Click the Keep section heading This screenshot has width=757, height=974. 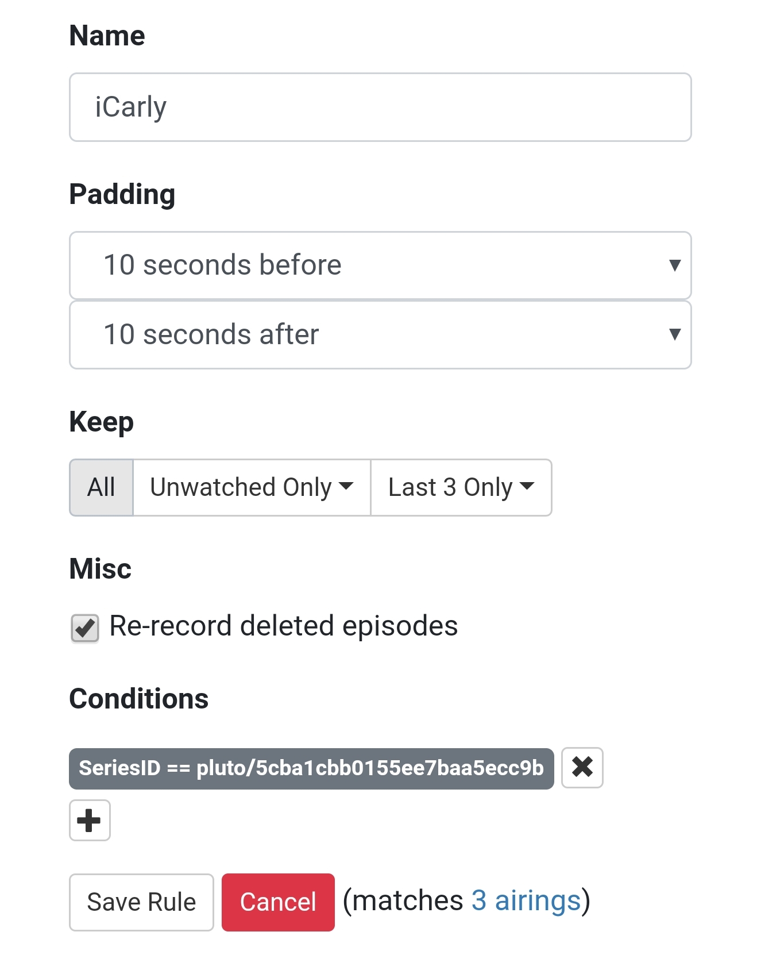click(x=101, y=422)
